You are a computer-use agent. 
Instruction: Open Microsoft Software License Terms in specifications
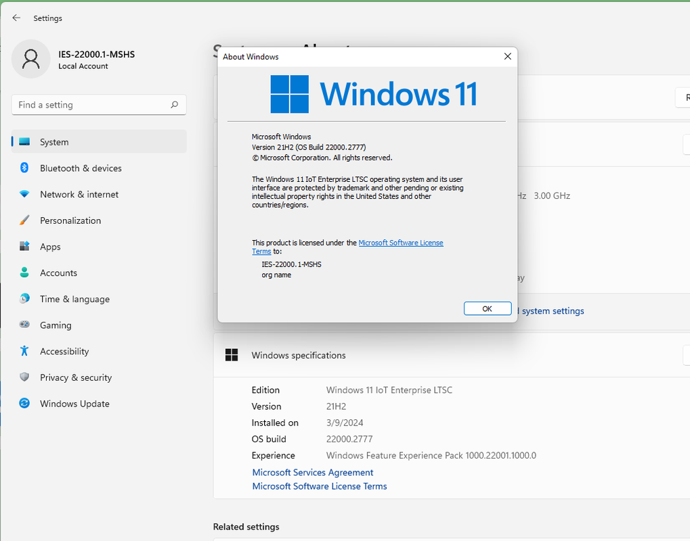320,486
